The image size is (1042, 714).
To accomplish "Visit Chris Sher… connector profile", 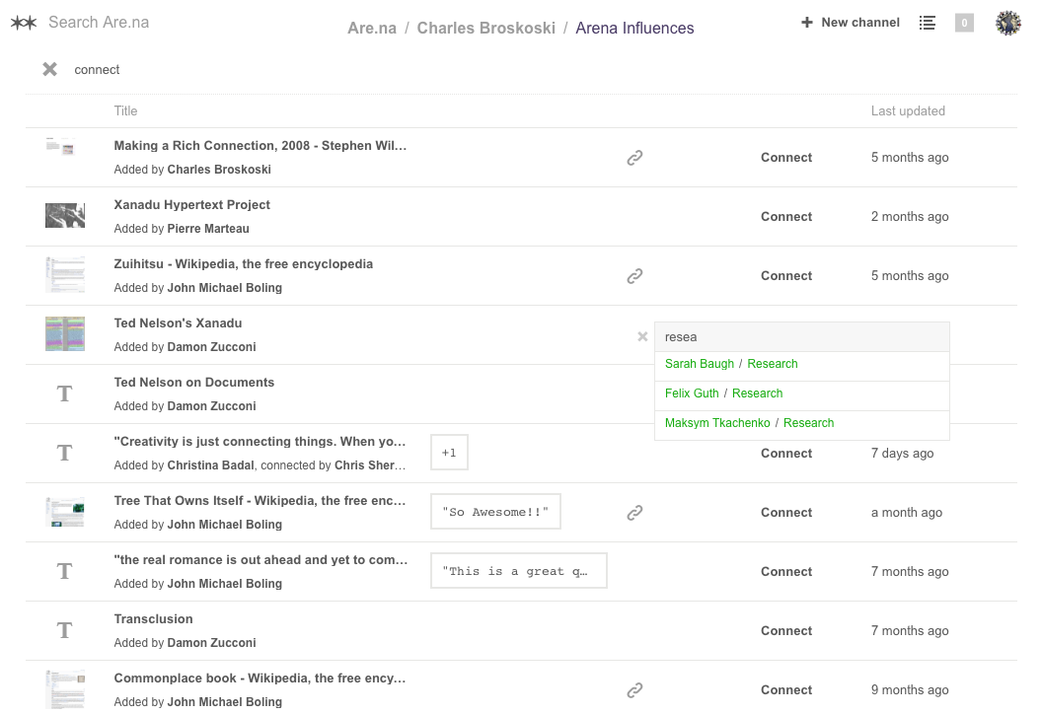I will coord(370,464).
